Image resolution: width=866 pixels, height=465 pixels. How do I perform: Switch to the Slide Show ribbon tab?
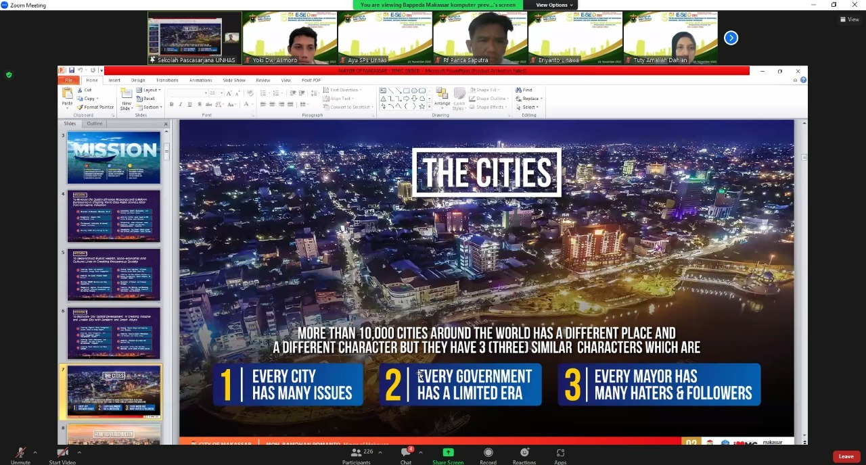(234, 80)
